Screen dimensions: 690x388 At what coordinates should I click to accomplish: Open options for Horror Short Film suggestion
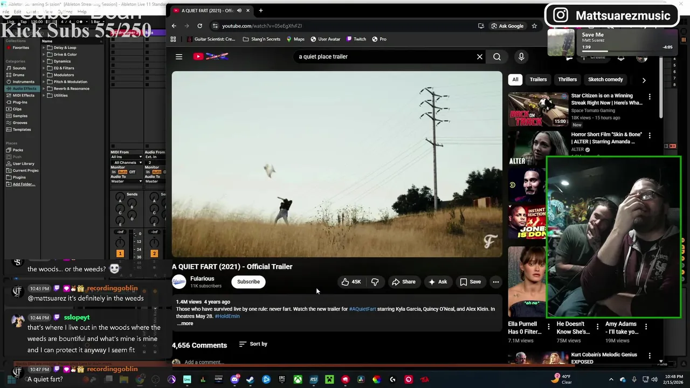tap(650, 135)
